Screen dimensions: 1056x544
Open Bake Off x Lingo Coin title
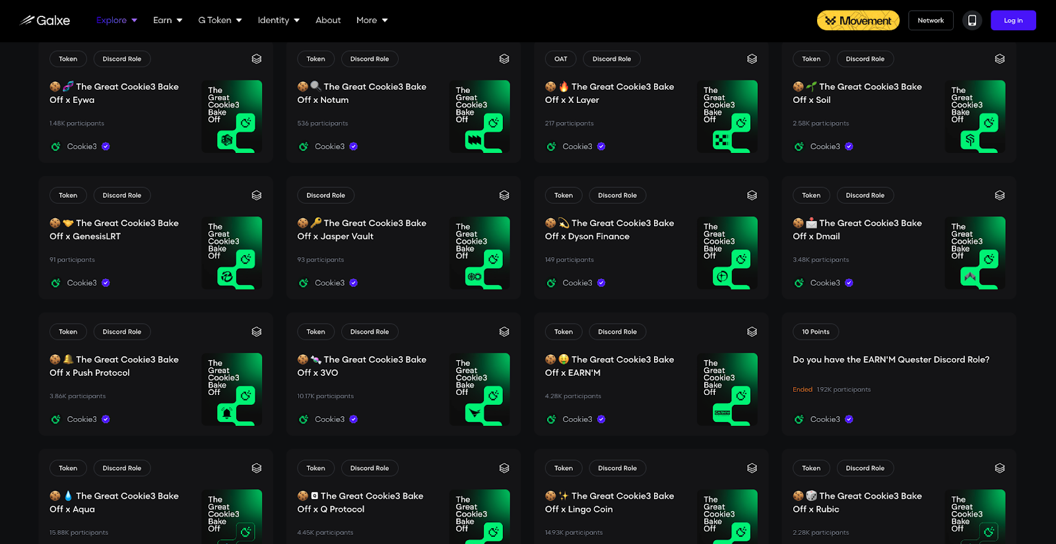tap(610, 503)
